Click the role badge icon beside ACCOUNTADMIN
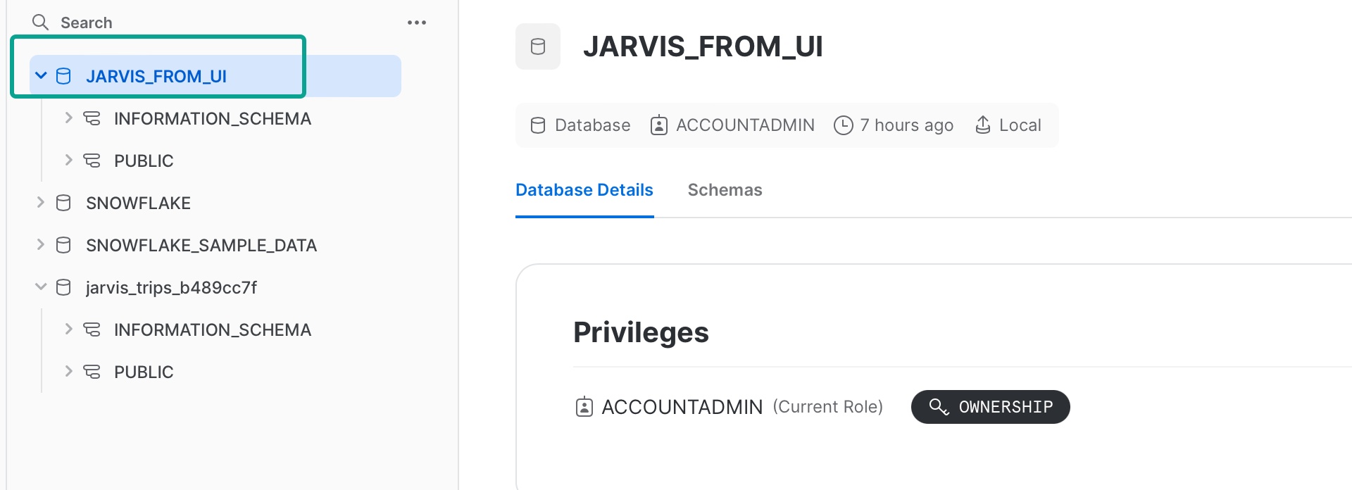The height and width of the screenshot is (490, 1352). pyautogui.click(x=658, y=125)
